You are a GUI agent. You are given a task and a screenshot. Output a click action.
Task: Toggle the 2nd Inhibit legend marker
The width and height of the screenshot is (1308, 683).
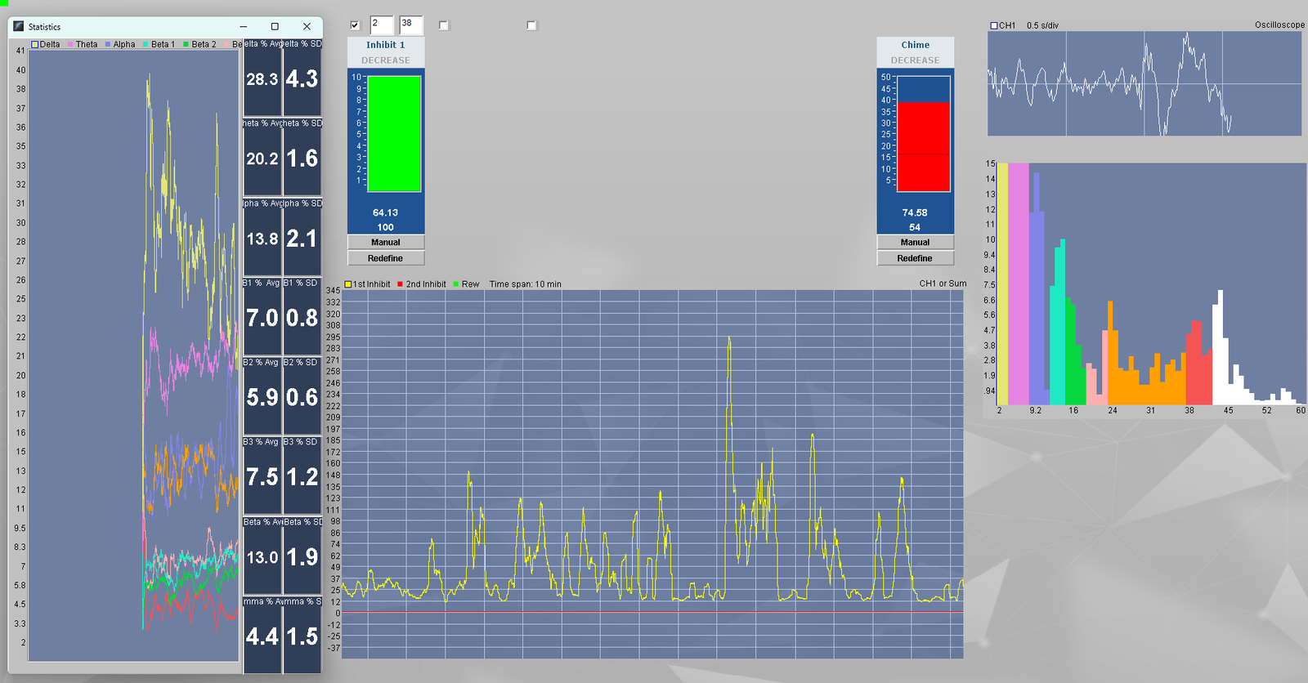(x=401, y=284)
